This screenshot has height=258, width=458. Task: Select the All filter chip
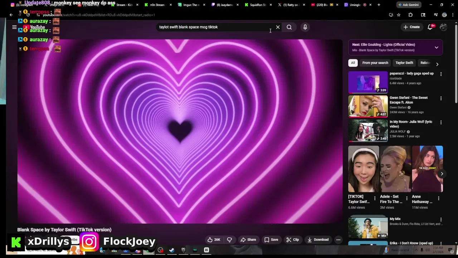[353, 63]
